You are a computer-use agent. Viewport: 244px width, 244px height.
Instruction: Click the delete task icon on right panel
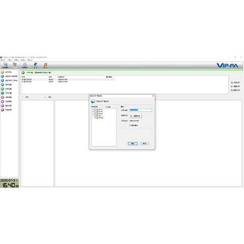(232, 90)
